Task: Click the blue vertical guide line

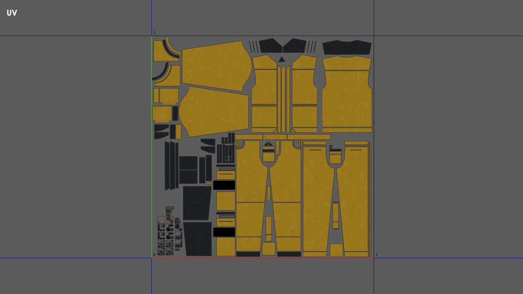Action: [x=151, y=16]
